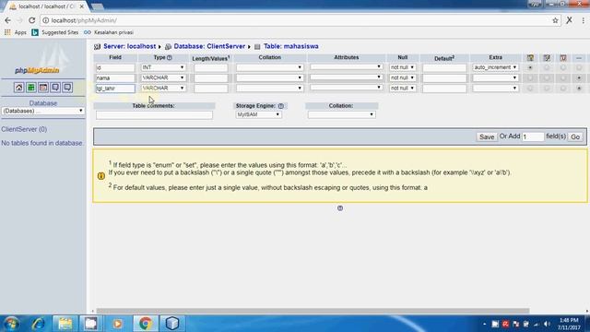Reload the page with refresh icon
The width and height of the screenshot is (590, 332).
tap(32, 20)
